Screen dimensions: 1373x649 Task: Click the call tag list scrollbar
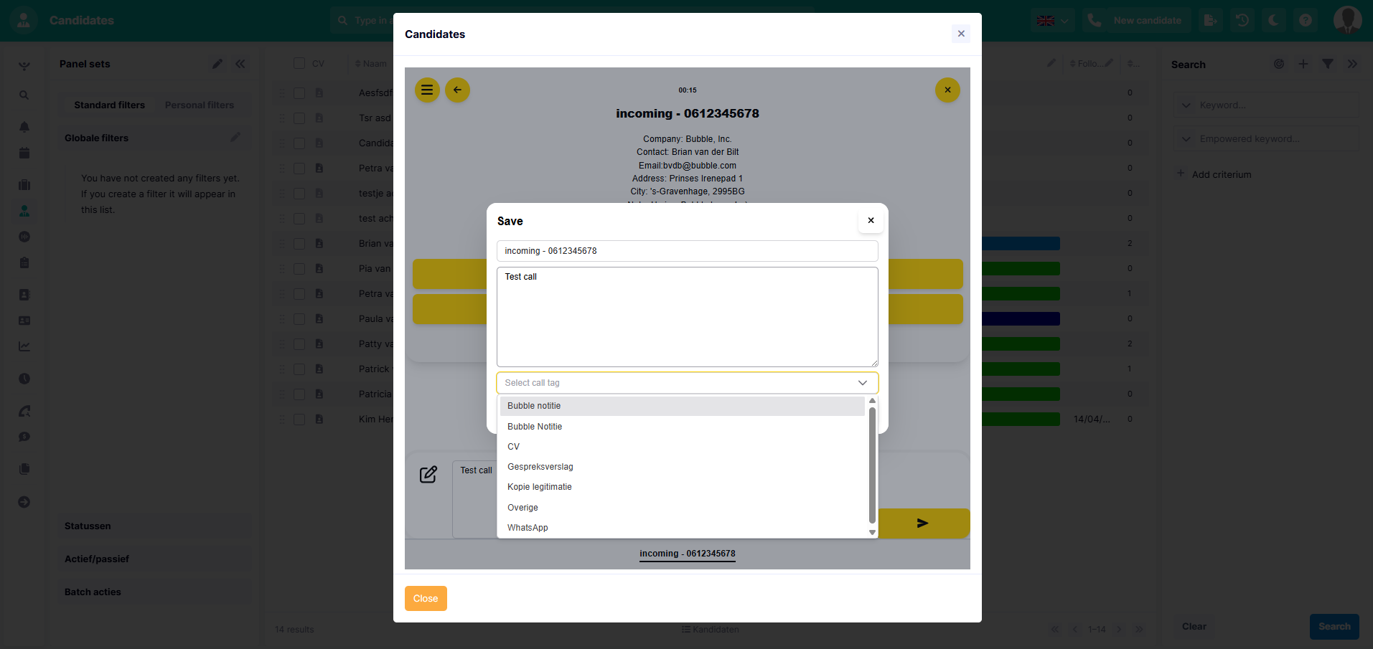(872, 466)
